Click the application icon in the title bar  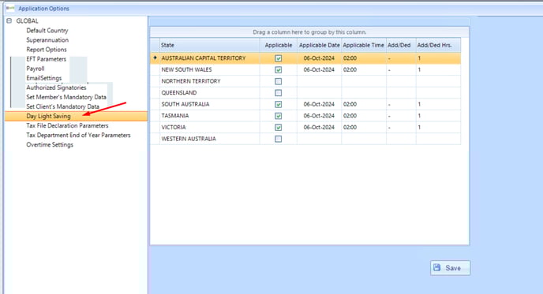10,8
